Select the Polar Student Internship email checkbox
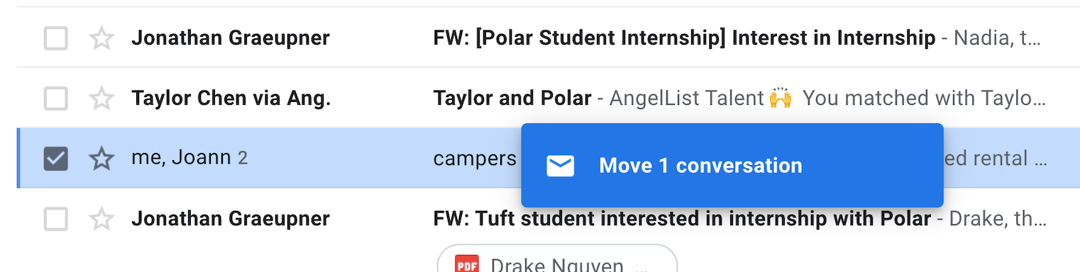 tap(56, 38)
